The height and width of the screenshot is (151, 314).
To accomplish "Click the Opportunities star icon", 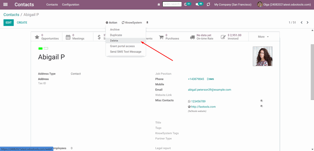I will (37, 37).
